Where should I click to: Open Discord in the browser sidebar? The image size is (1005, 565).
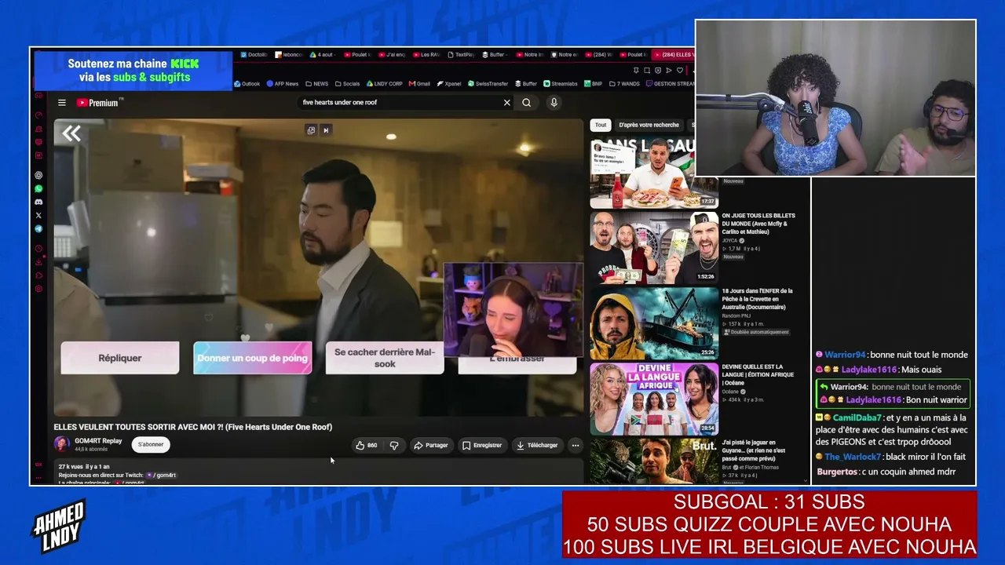tap(38, 202)
